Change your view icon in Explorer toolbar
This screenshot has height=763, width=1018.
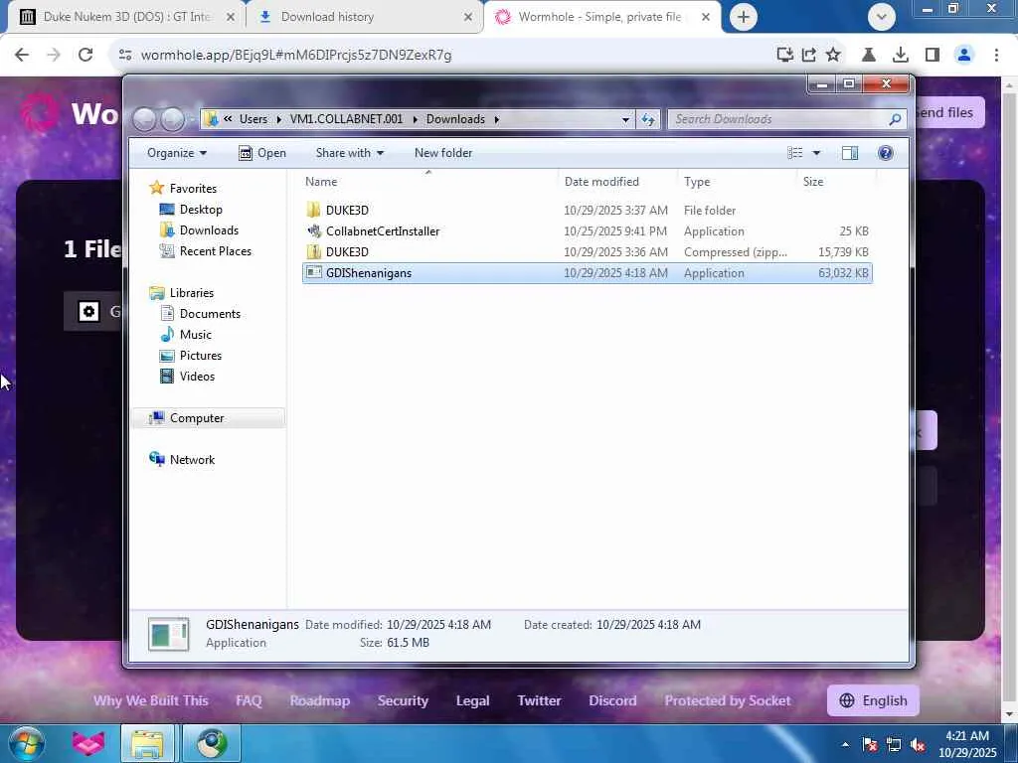(794, 153)
